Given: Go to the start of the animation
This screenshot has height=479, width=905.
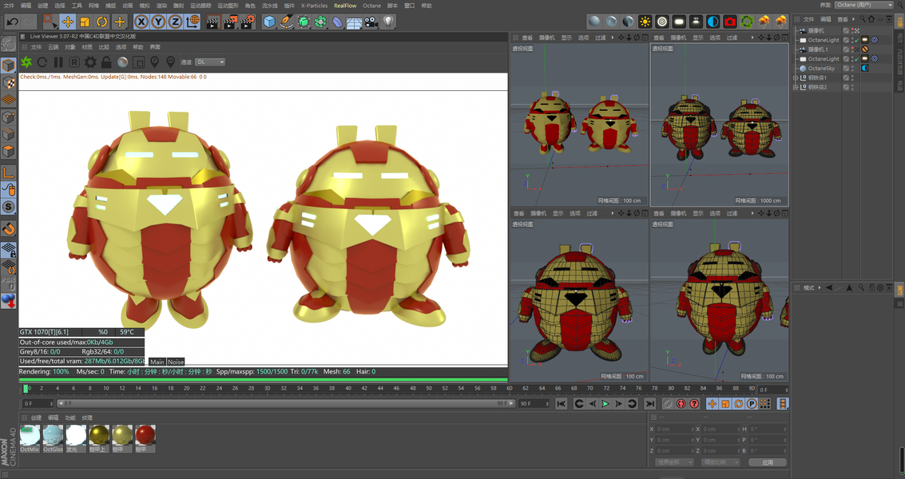Looking at the screenshot, I should pos(562,404).
